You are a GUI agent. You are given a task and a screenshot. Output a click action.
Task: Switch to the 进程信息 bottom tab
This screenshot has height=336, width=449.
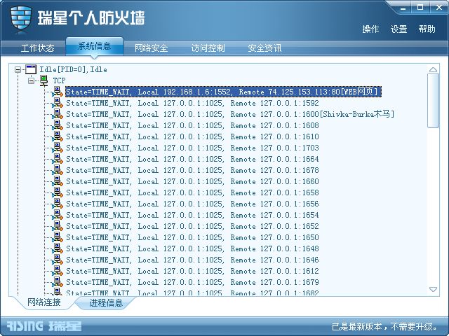(x=106, y=303)
